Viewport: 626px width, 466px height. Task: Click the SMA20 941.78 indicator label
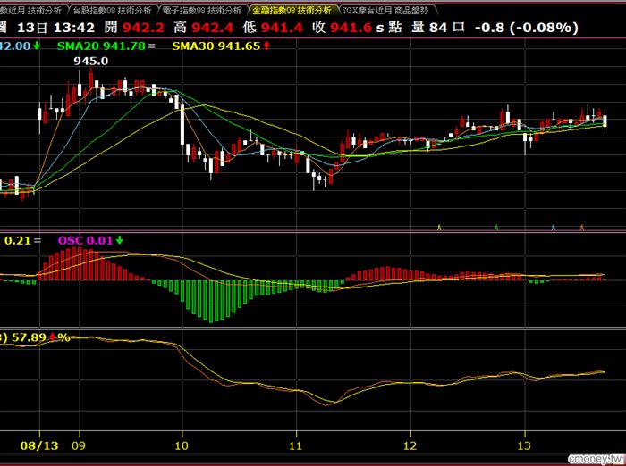pos(101,46)
